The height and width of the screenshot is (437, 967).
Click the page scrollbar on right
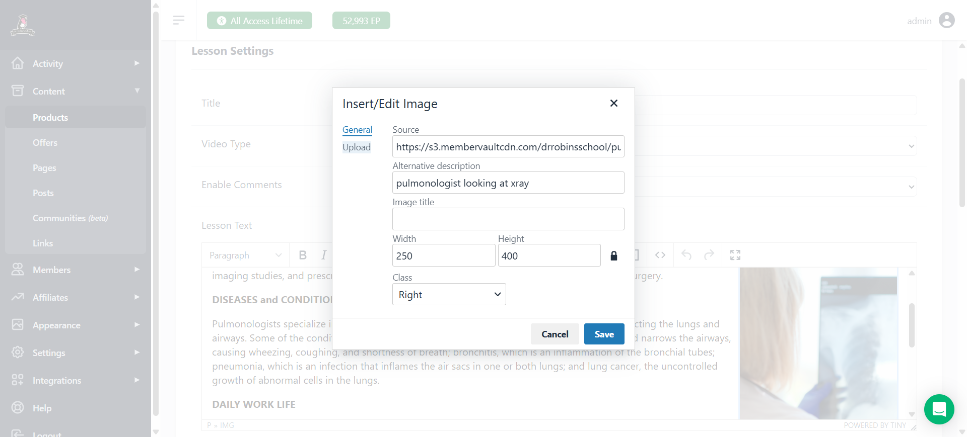[x=962, y=143]
